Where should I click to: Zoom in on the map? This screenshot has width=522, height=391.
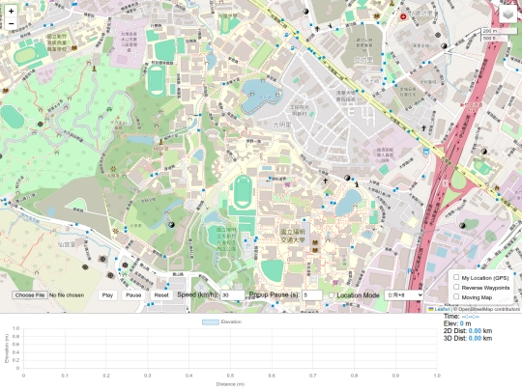coord(11,11)
